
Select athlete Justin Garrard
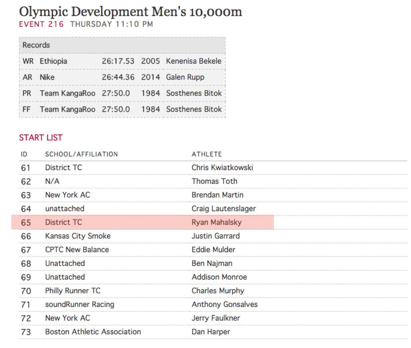point(215,236)
